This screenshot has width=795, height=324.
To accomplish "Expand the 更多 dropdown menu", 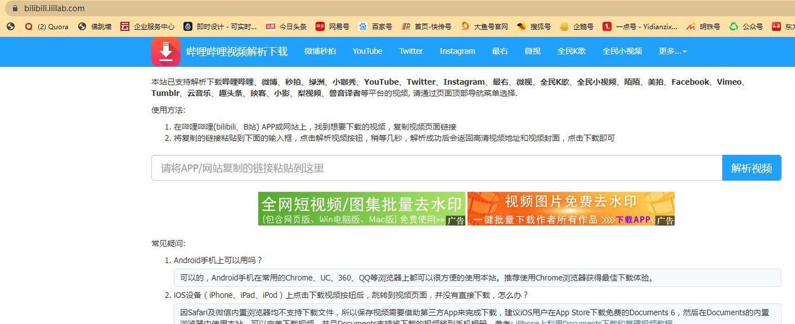I will click(673, 51).
